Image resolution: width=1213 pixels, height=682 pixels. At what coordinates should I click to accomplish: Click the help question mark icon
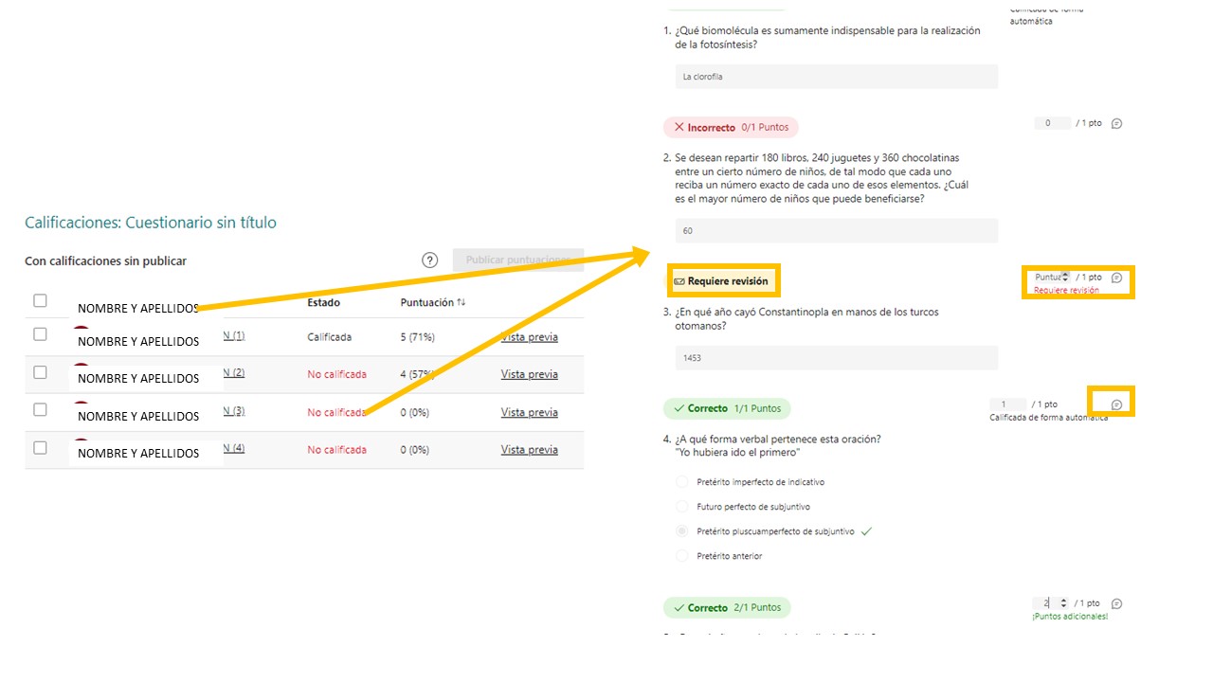tap(430, 260)
